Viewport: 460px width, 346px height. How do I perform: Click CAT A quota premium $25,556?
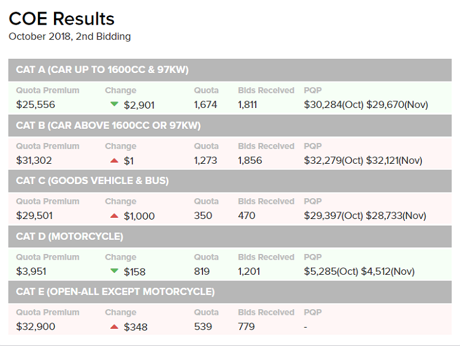click(36, 105)
